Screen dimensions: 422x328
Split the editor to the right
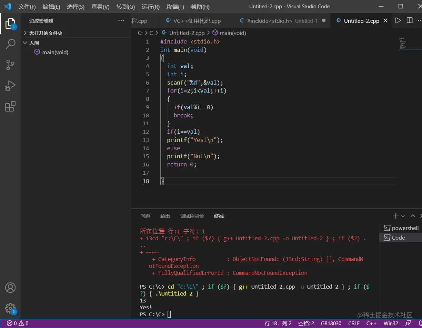pos(410,21)
